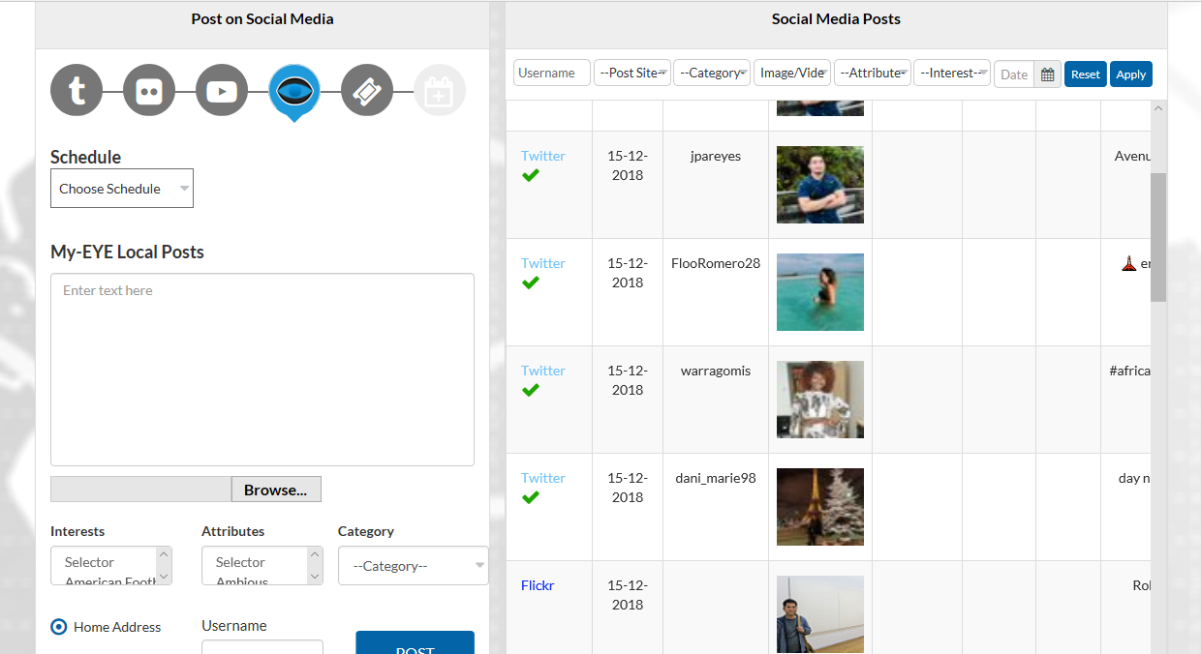Open the Interest filter dropdown
The width and height of the screenshot is (1201, 654).
(x=952, y=73)
